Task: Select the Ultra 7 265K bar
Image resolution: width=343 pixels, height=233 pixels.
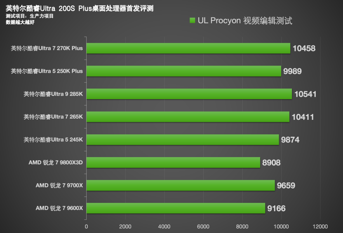Action: (188, 117)
